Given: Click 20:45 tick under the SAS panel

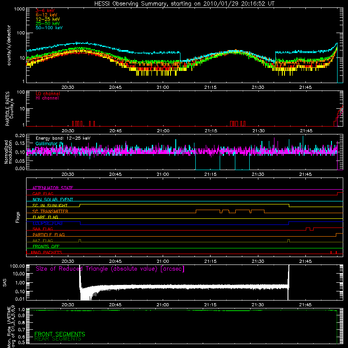Looking at the screenshot, I should click(x=115, y=305).
